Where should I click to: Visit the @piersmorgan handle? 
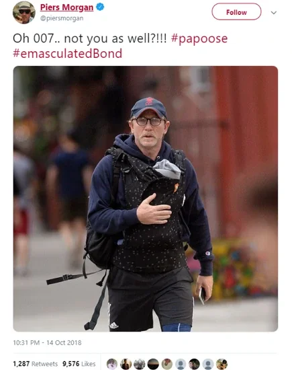click(62, 18)
